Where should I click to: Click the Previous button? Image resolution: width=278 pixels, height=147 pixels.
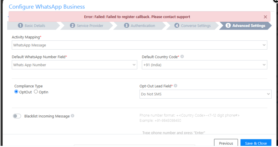226,143
